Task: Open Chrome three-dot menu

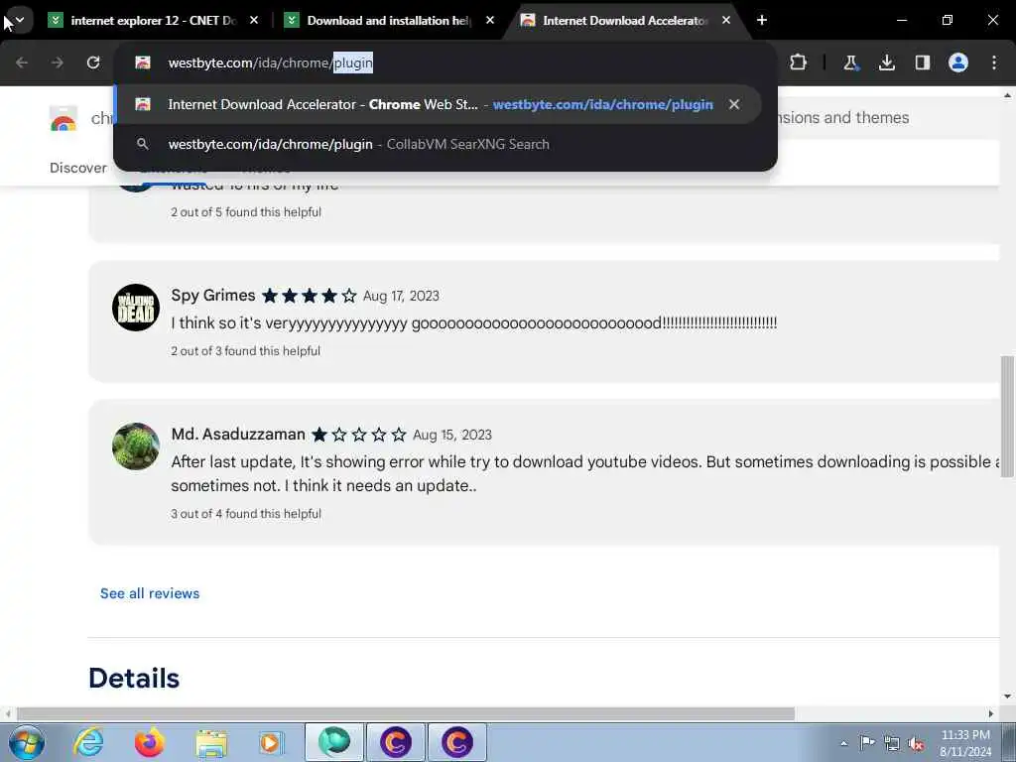Action: tap(994, 63)
